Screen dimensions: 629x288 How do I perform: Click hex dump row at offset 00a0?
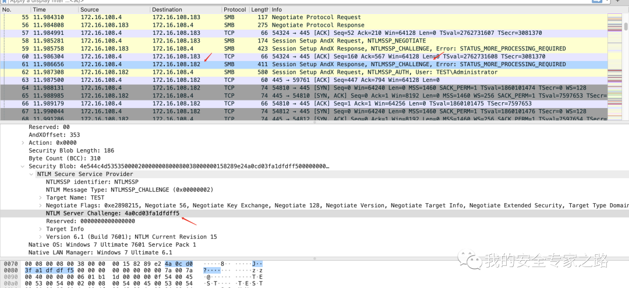point(133,283)
